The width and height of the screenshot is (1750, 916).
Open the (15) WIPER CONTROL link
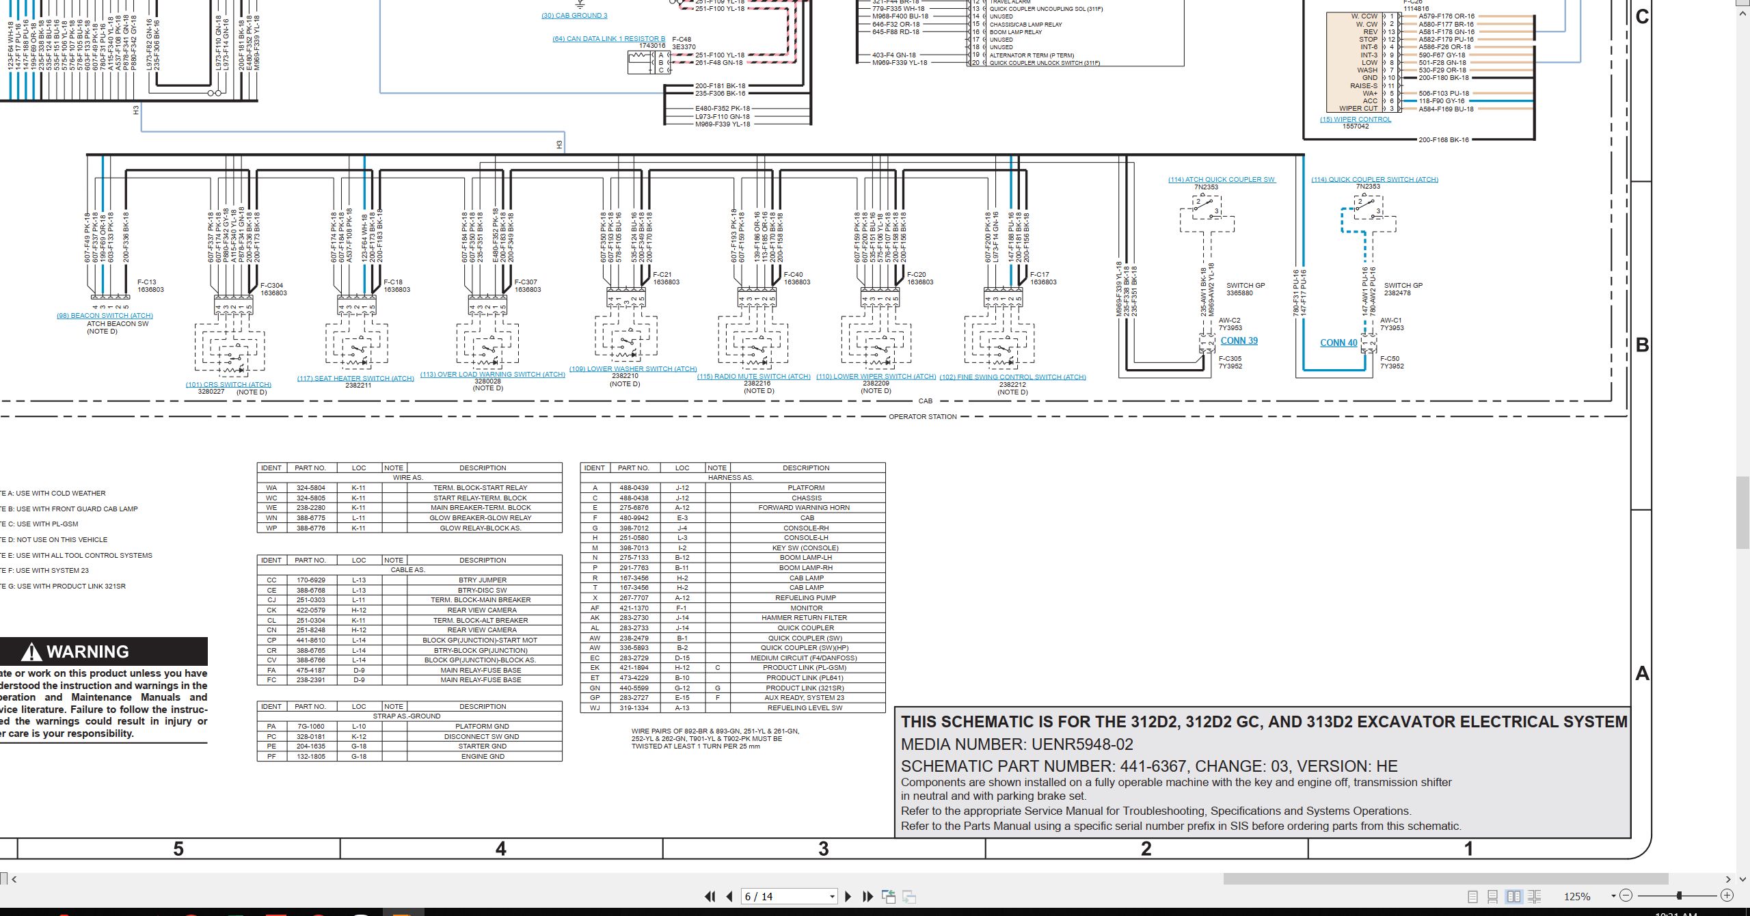1355,120
